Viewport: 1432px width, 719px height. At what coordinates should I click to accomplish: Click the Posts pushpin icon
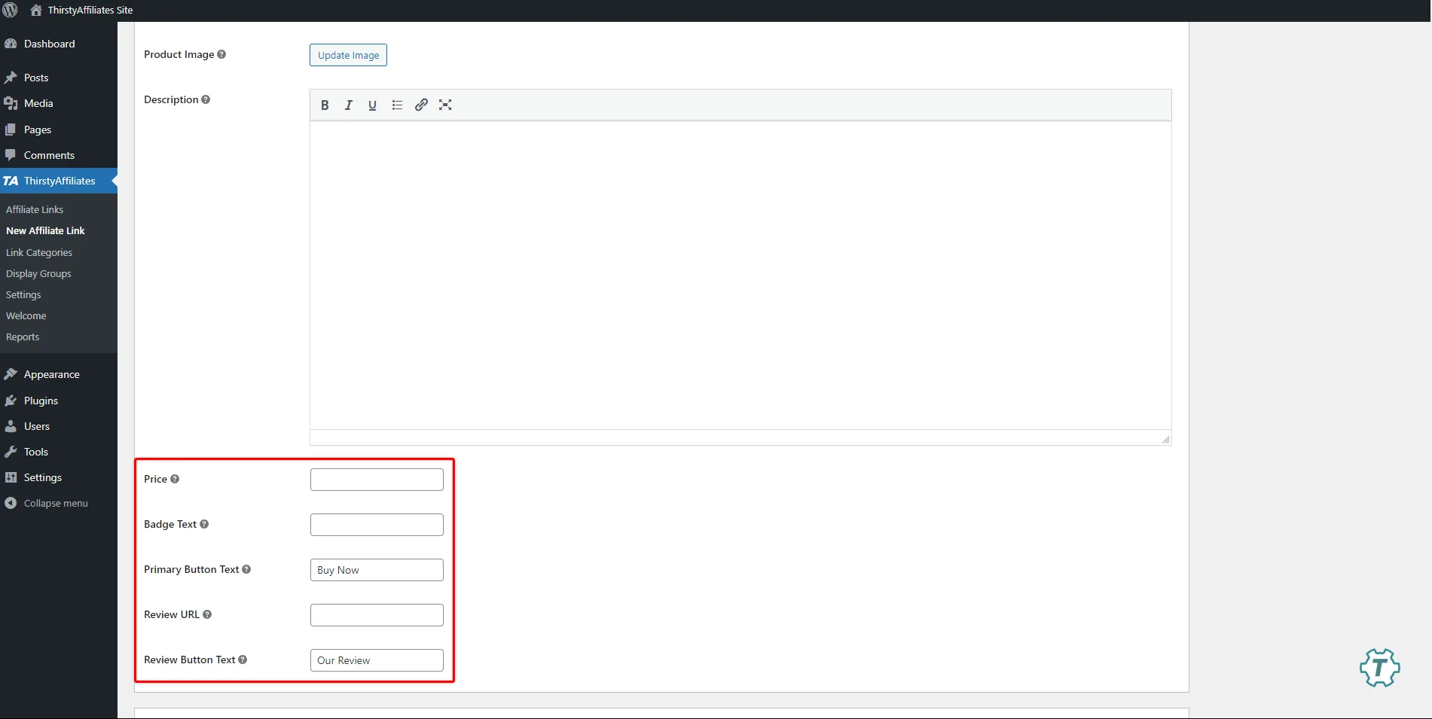pos(11,78)
